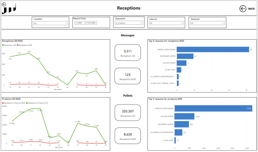The width and height of the screenshot is (258, 152).
Task: Select the 8,430 pallets NOK card
Action: click(x=128, y=136)
